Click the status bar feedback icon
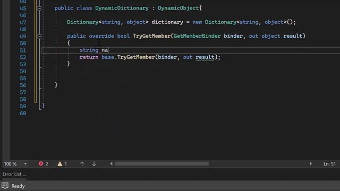This screenshot has height=191, width=340. click(x=5, y=186)
